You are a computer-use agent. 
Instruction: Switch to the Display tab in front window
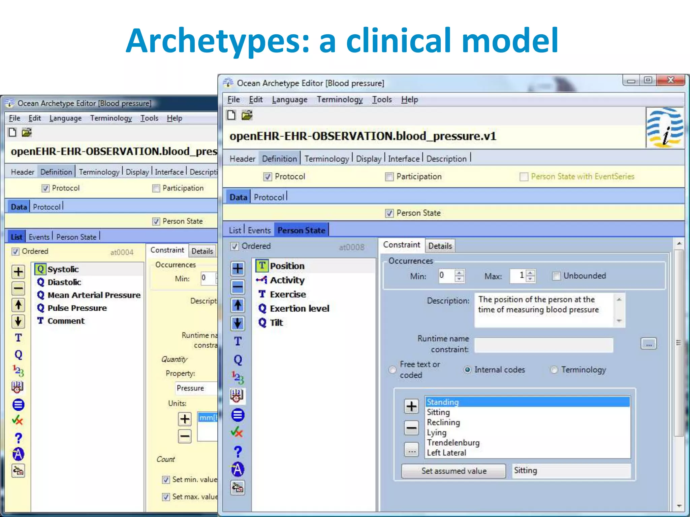click(369, 159)
